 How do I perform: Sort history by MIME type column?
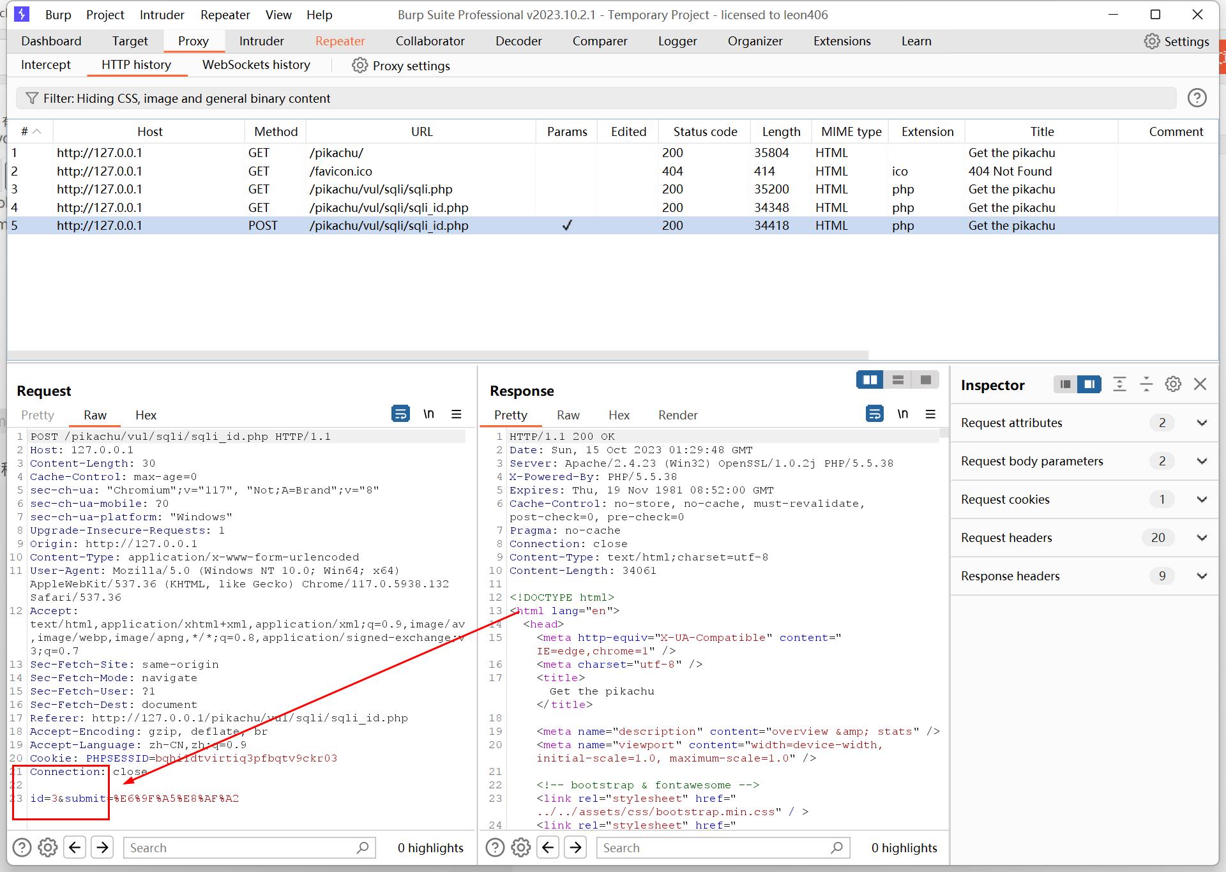coord(851,132)
